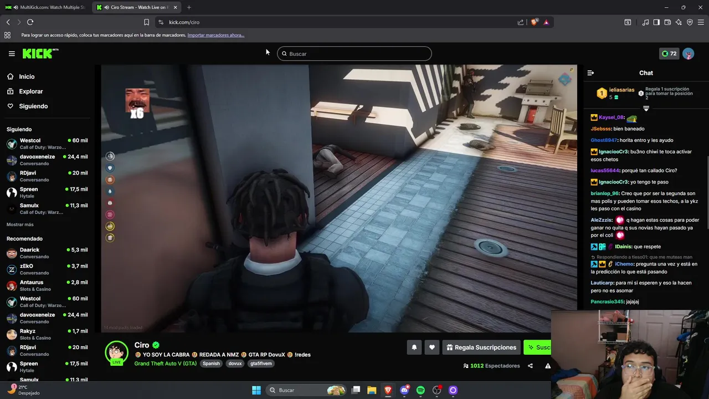Click Regala Suscripciones button
Screen dimensions: 709x399
click(481, 347)
